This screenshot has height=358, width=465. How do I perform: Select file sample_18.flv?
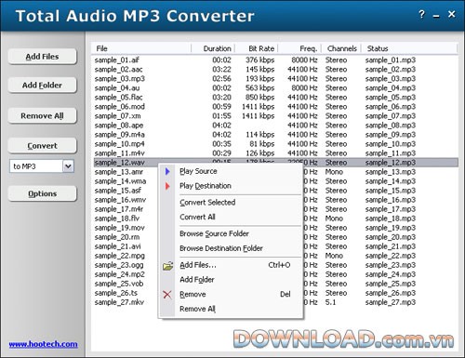coord(117,219)
